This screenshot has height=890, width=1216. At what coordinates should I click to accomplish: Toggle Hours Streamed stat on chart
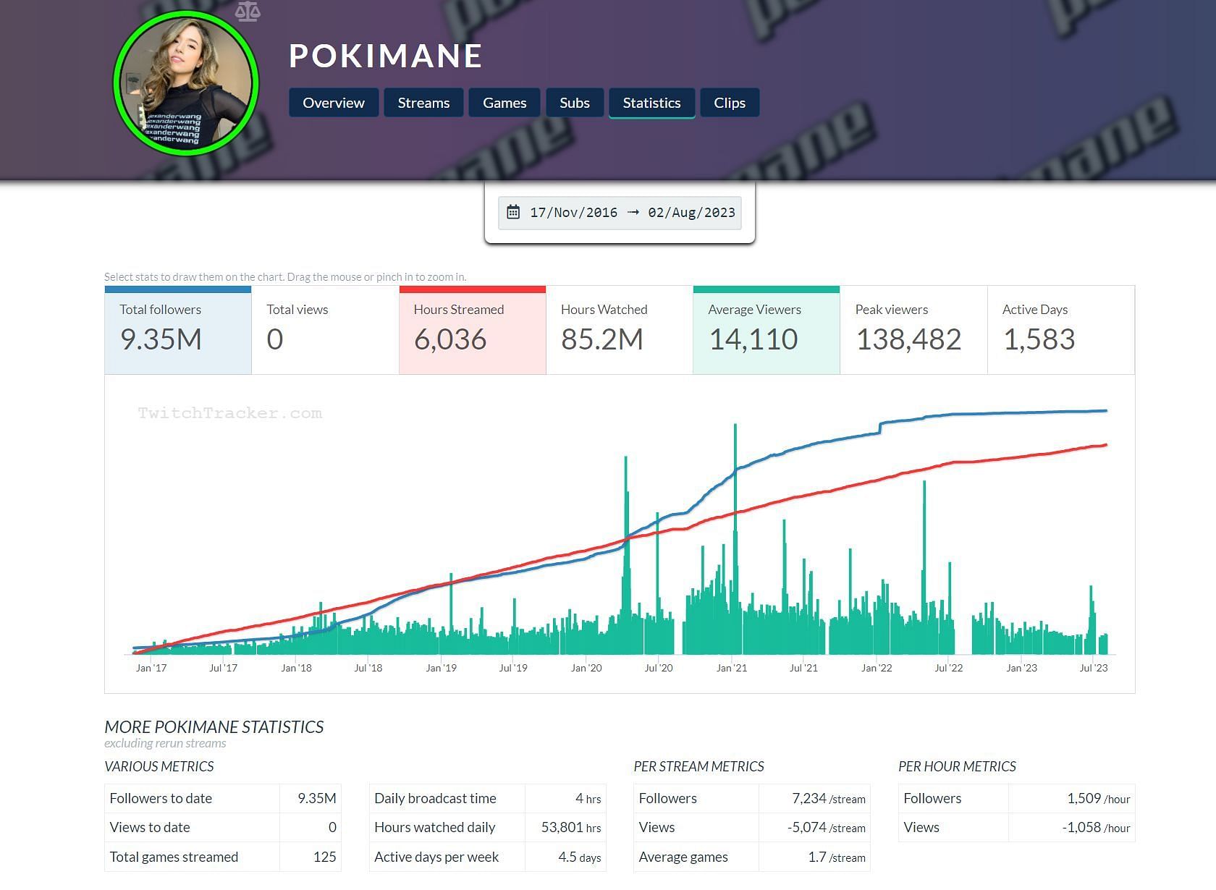click(473, 330)
